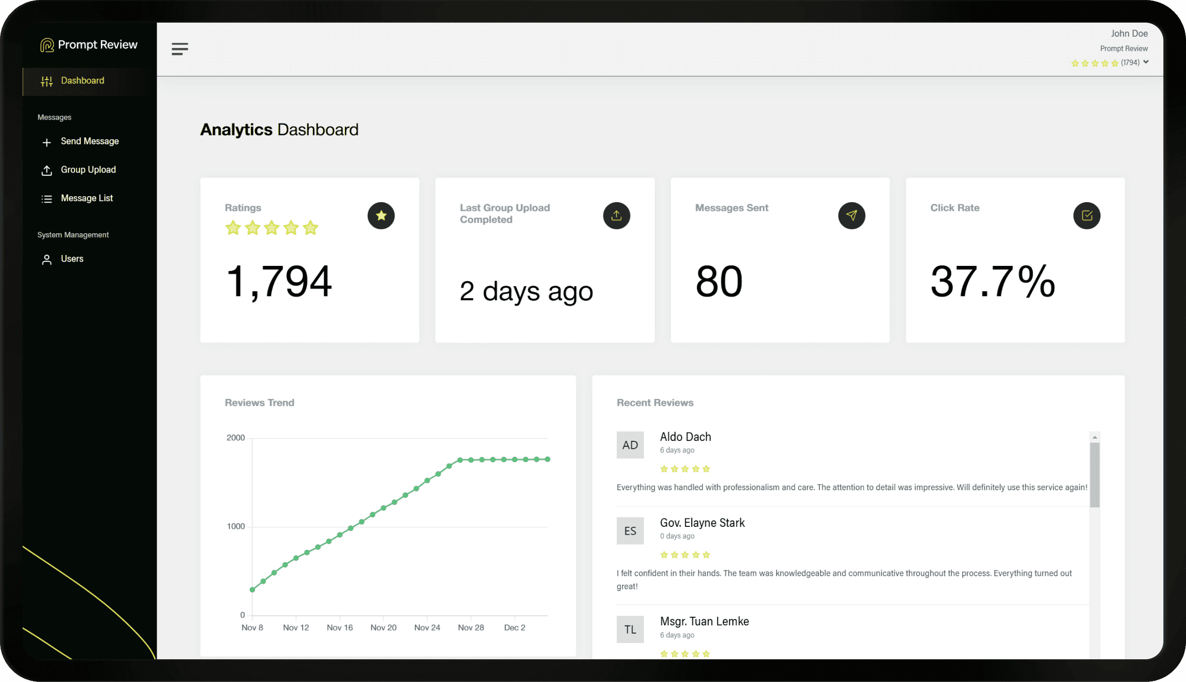Viewport: 1186px width, 682px height.
Task: Click the Dashboard sliders icon
Action: click(47, 81)
